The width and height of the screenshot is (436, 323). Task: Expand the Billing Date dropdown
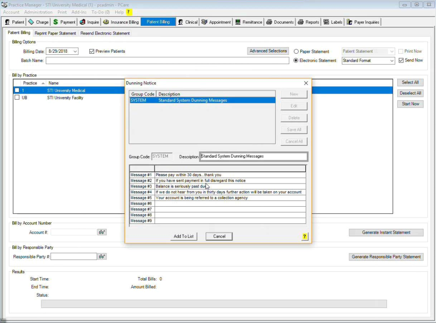point(75,52)
